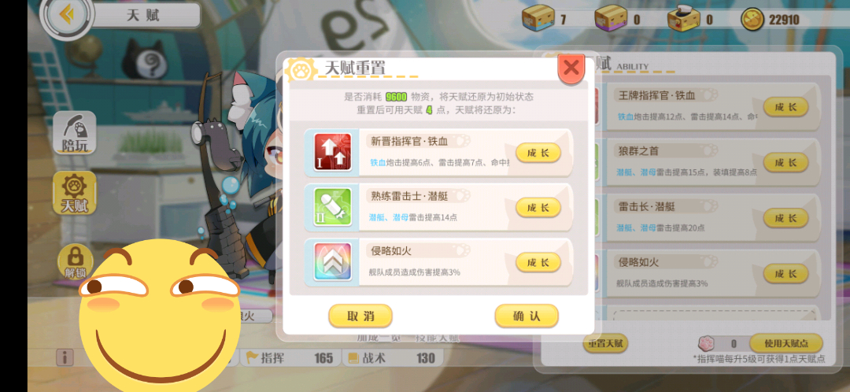Tap the purple supply box icon

(611, 20)
